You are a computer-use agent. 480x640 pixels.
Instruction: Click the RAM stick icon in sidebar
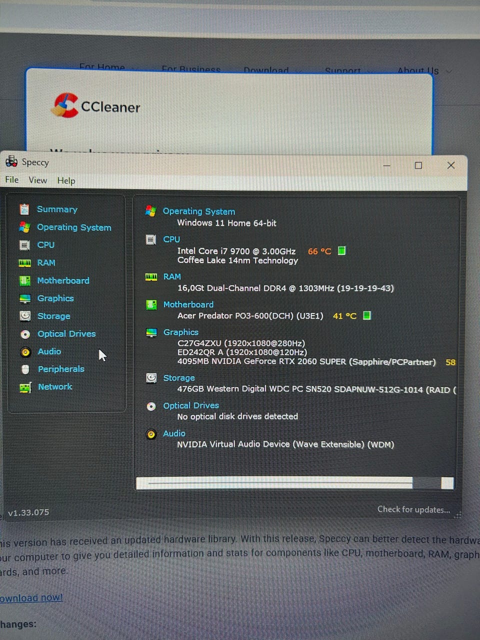click(x=24, y=262)
